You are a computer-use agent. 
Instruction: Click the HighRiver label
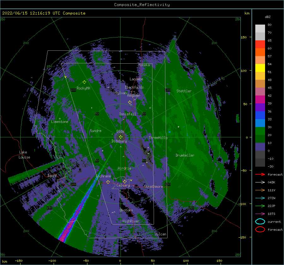click(131, 221)
